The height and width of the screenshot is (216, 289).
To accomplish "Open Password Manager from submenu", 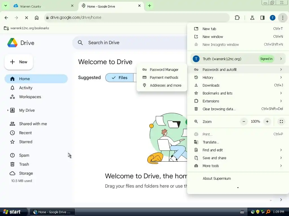I will (162, 70).
